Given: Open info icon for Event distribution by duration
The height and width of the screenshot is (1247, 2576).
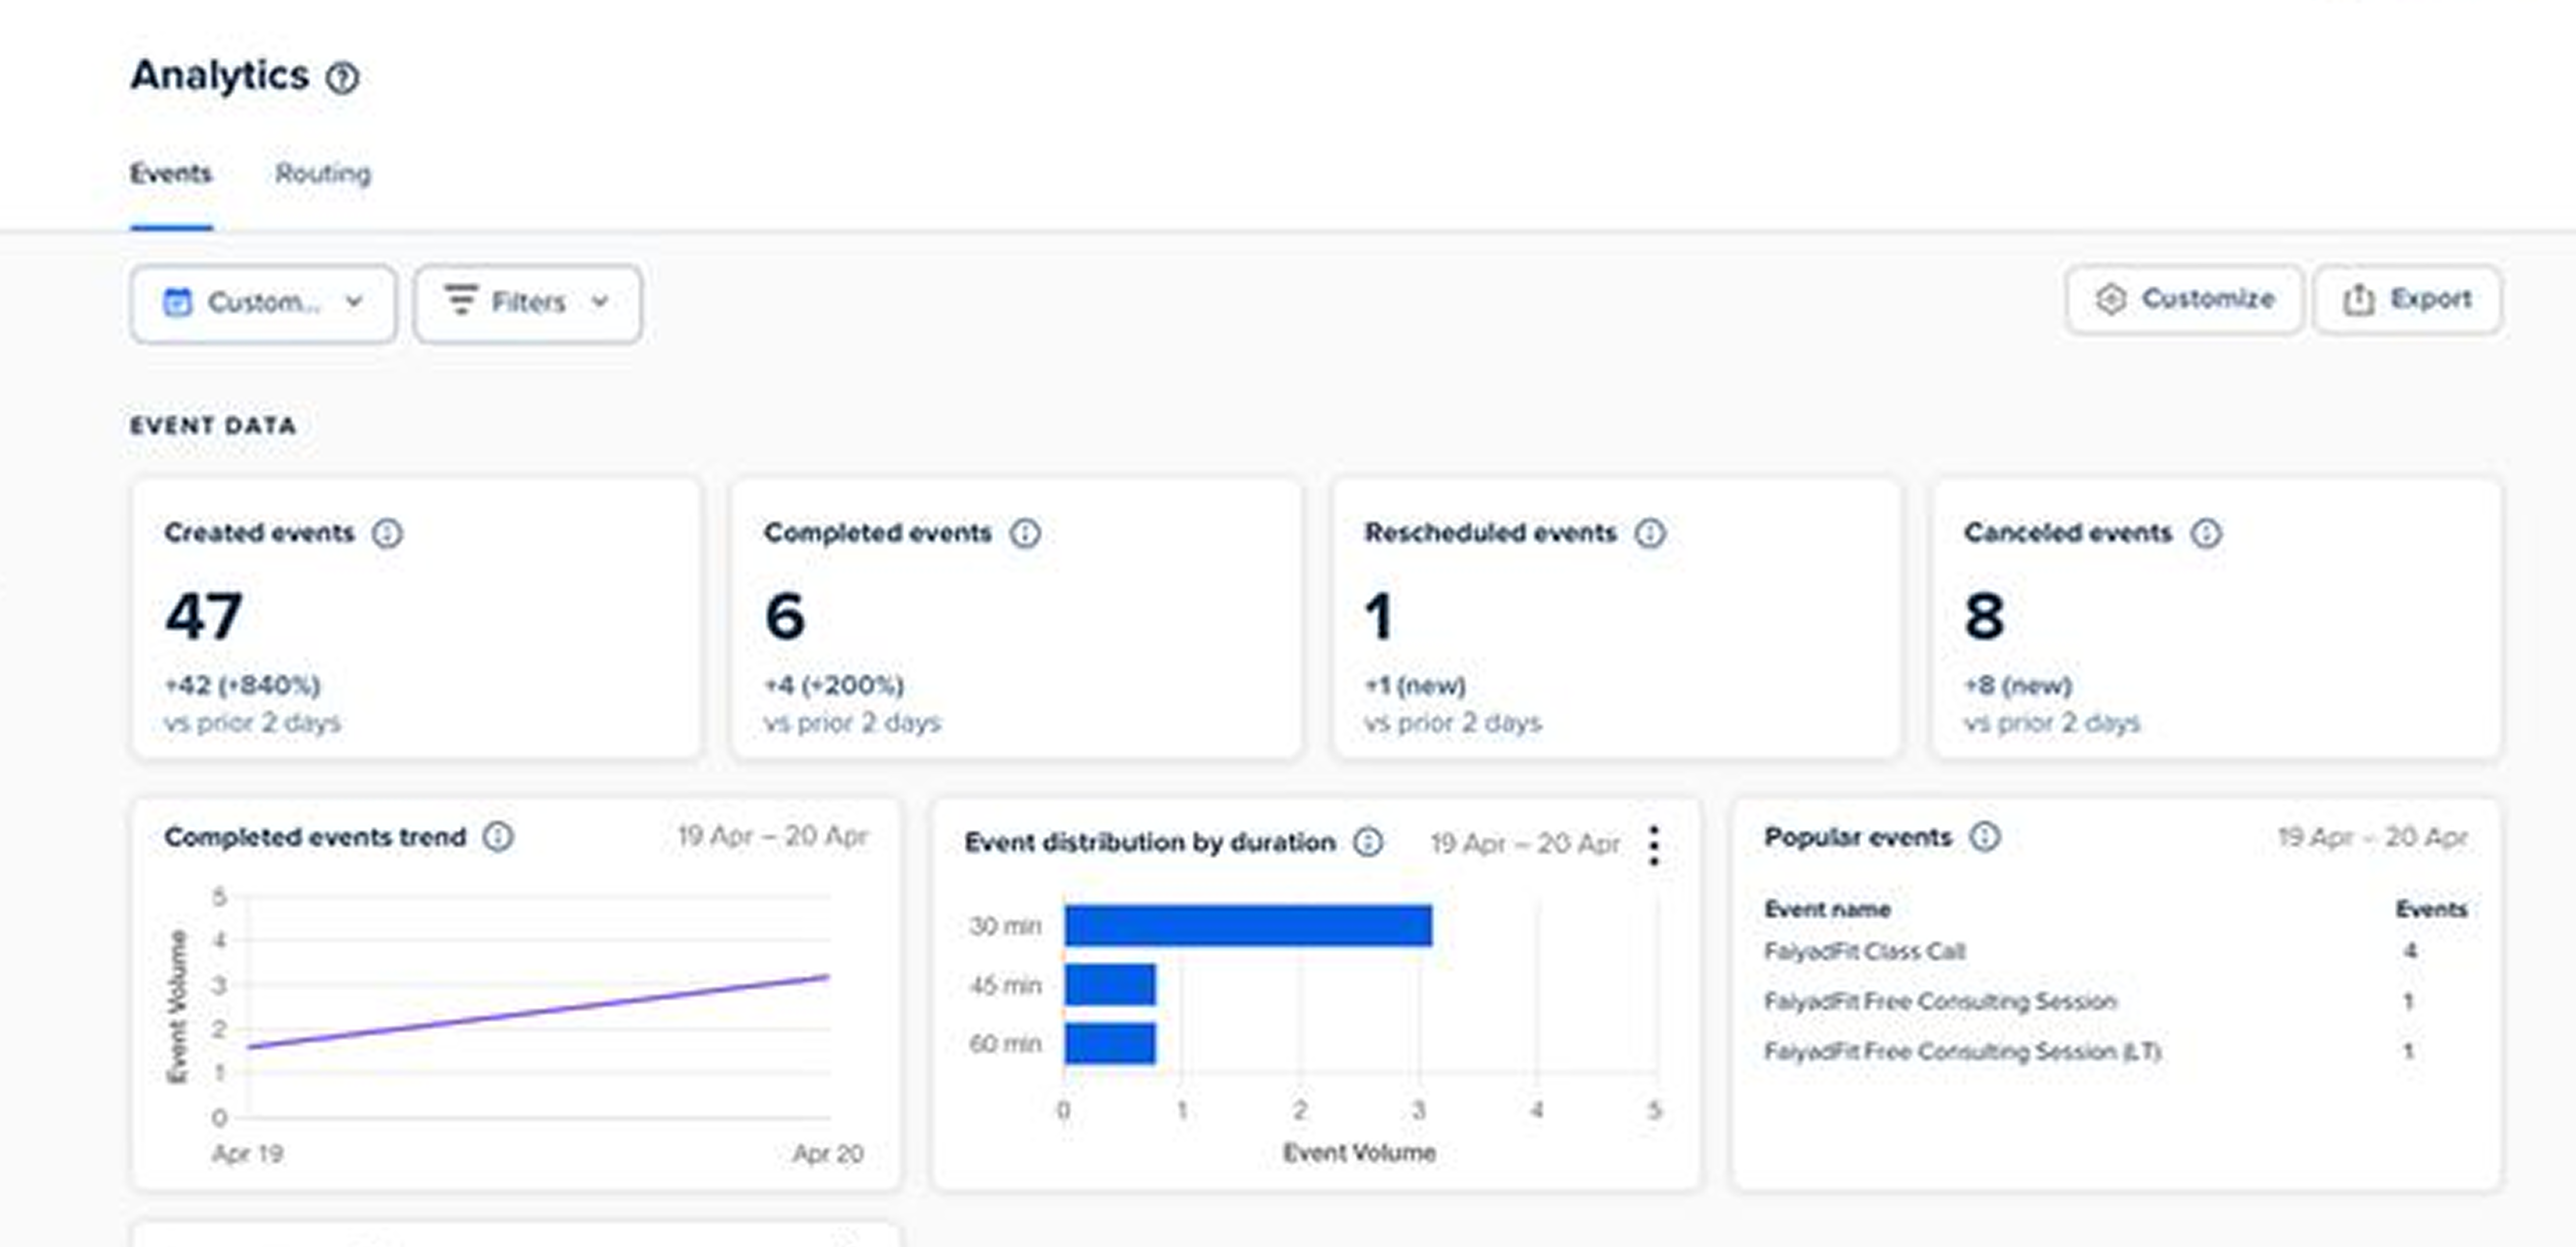Looking at the screenshot, I should [1368, 842].
